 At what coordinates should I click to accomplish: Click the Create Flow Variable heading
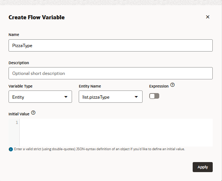[x=37, y=17]
